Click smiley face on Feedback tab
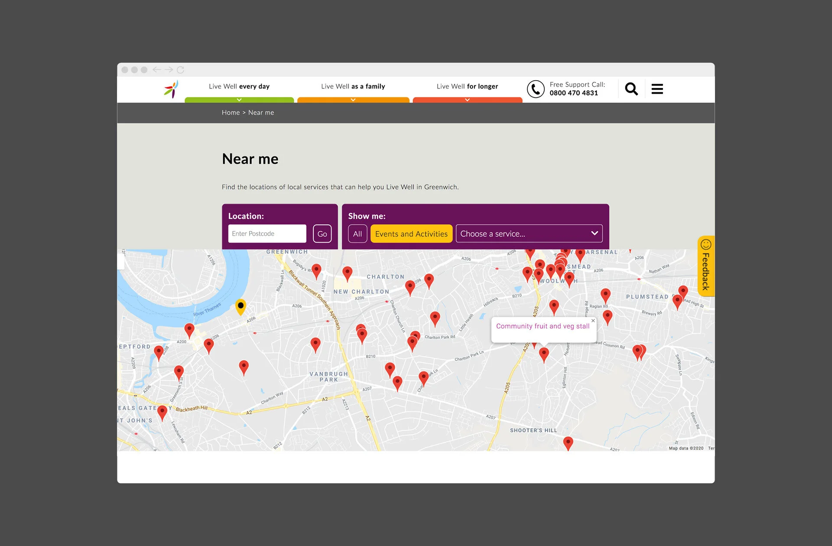Image resolution: width=832 pixels, height=546 pixels. coord(706,244)
